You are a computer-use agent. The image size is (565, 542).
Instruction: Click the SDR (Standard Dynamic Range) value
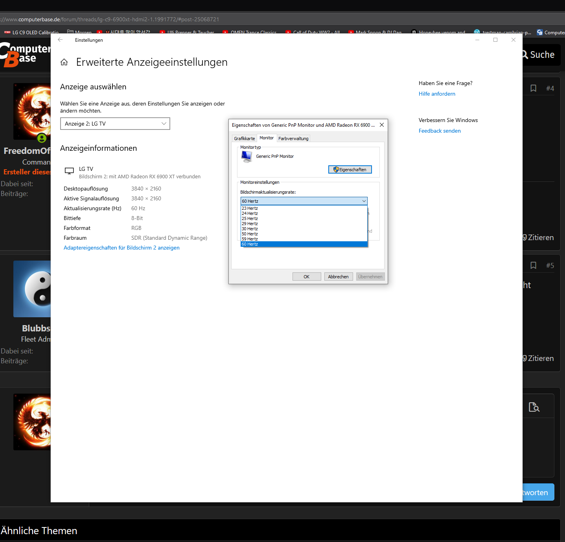169,238
